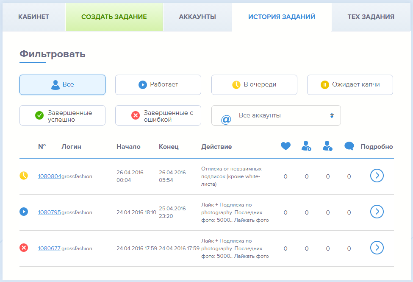This screenshot has height=282, width=413.
Task: Open the Все аккаунты dropdown
Action: pos(276,115)
